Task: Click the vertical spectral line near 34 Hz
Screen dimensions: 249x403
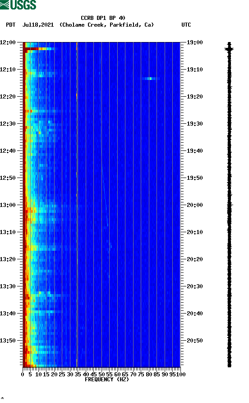Action: tap(77, 204)
